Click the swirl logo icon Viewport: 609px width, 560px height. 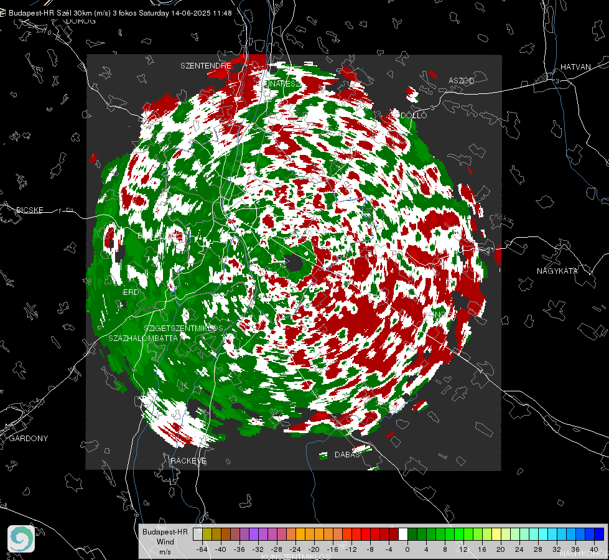[21, 539]
